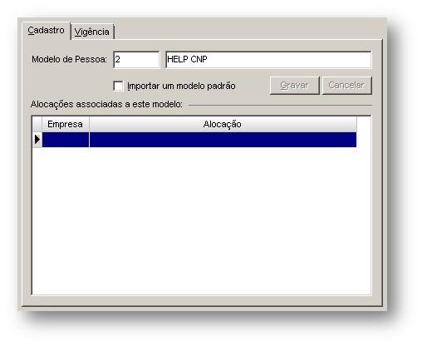Image resolution: width=422 pixels, height=346 pixels.
Task: Click the Modelo de Pessoa label
Action: pyautogui.click(x=69, y=59)
